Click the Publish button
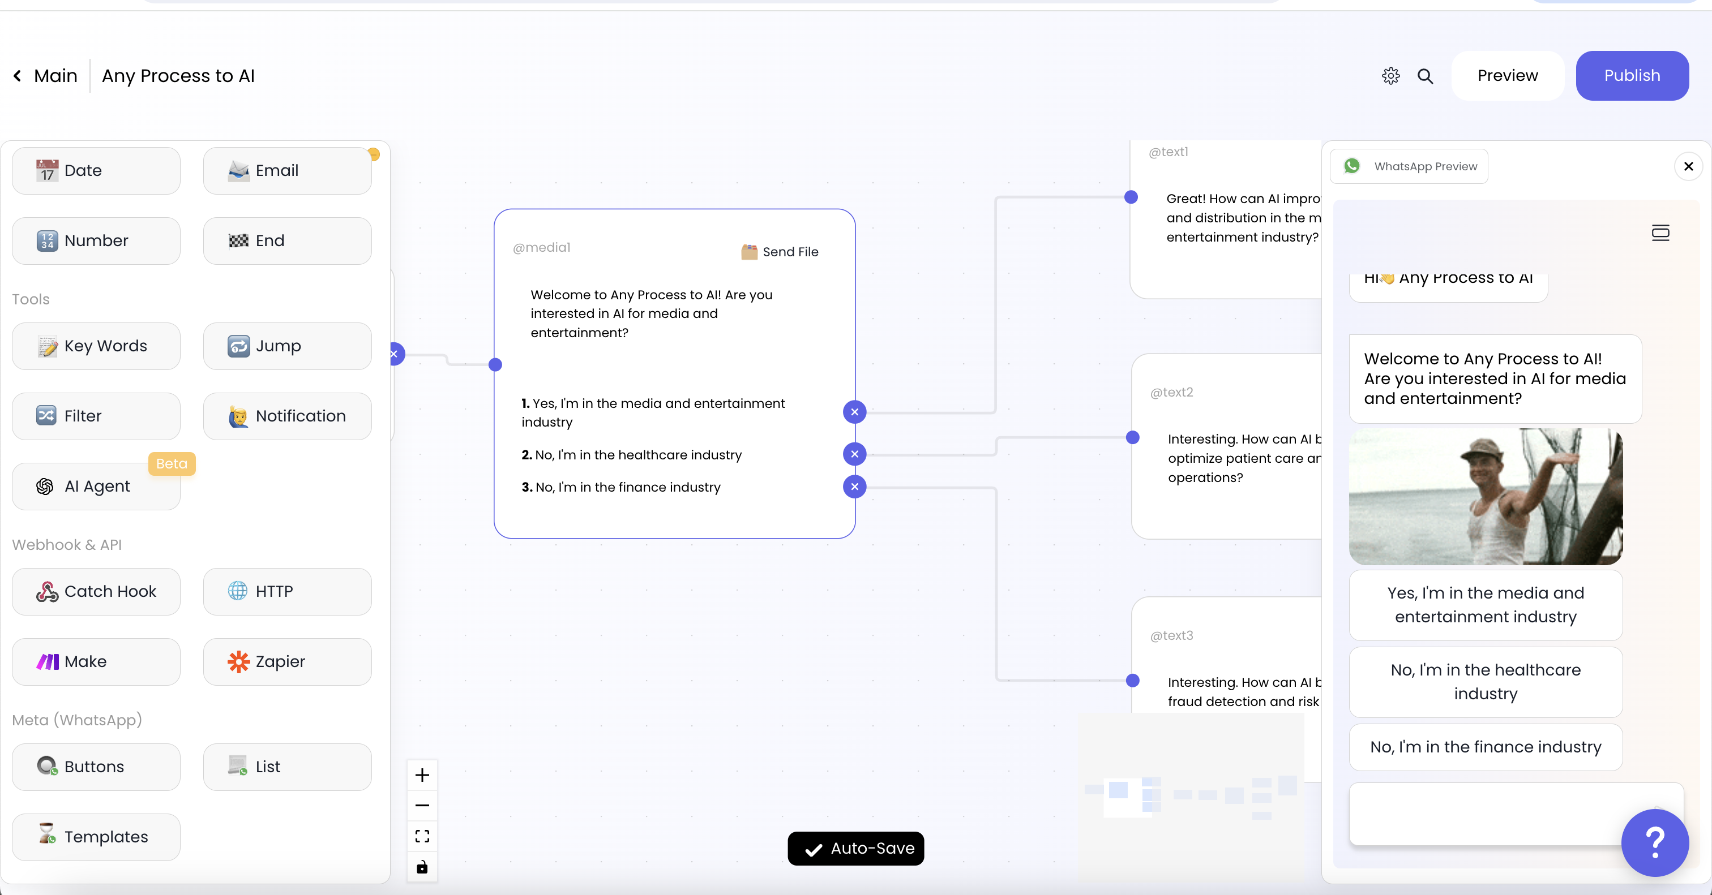The width and height of the screenshot is (1712, 895). 1632,76
